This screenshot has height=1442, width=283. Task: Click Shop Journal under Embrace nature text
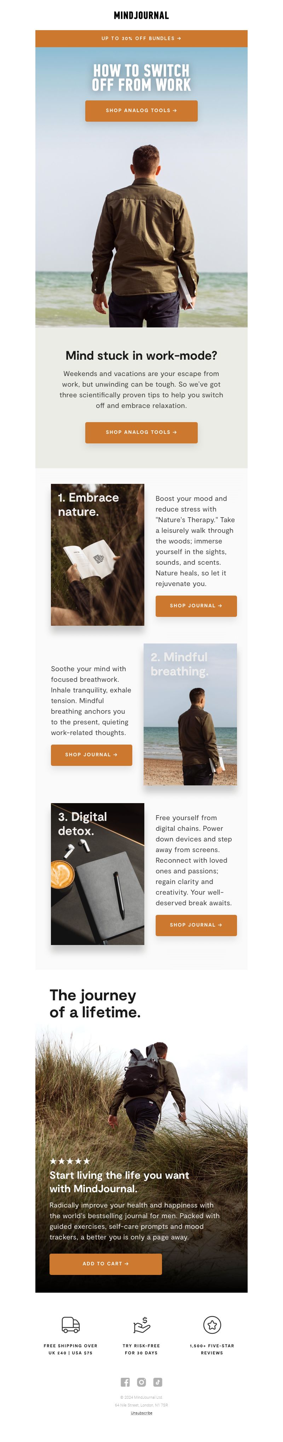pyautogui.click(x=196, y=606)
